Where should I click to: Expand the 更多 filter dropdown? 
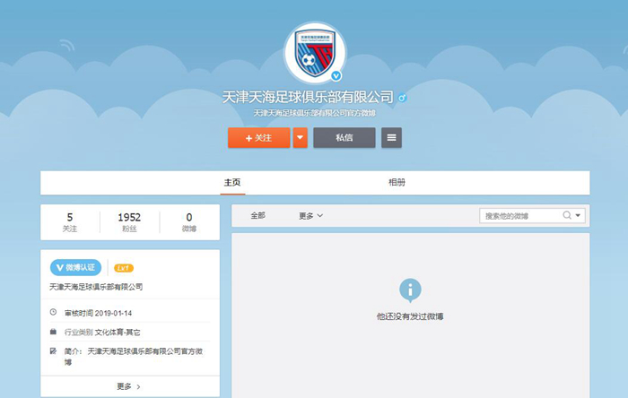[x=310, y=216]
